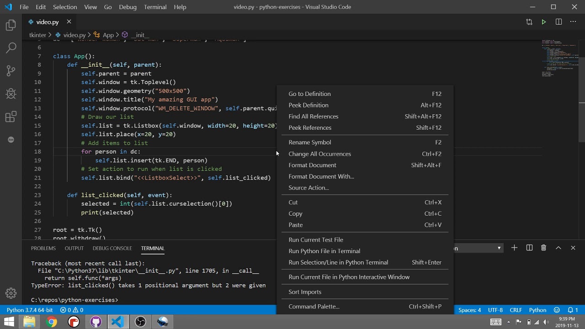Switch to the Problems panel tab
Screen dimensions: 585x329
tap(43, 248)
